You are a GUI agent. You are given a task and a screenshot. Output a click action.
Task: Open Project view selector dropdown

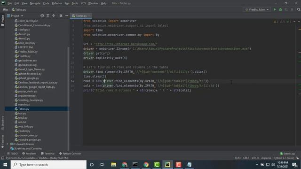(x=15, y=15)
